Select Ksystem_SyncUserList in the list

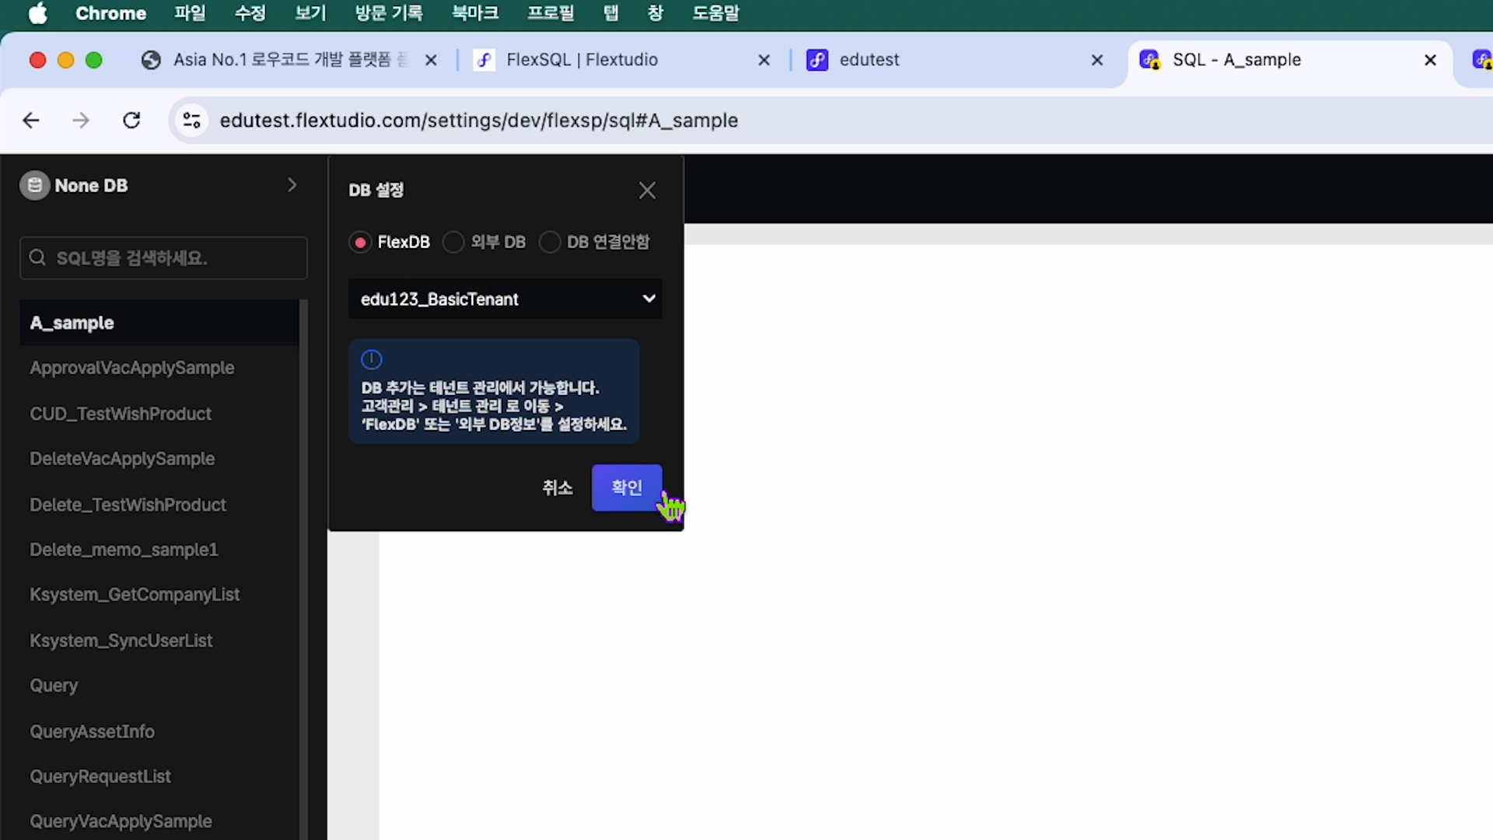159,641
